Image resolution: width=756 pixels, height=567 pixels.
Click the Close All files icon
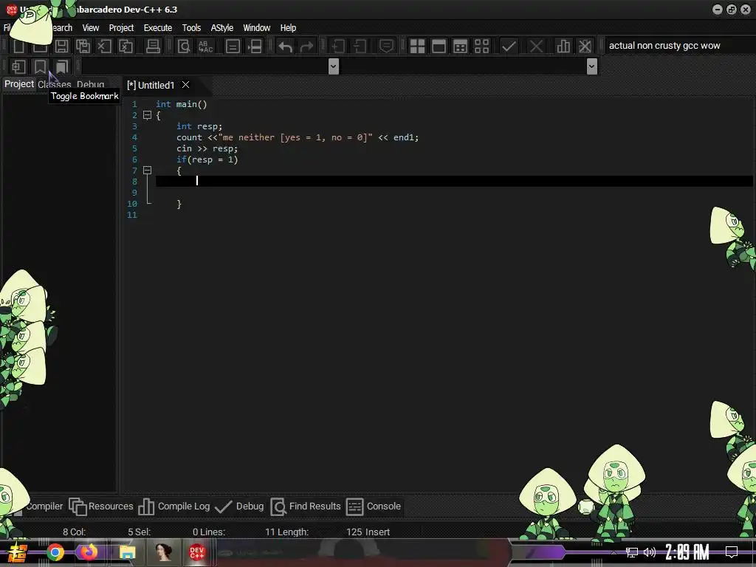[126, 47]
